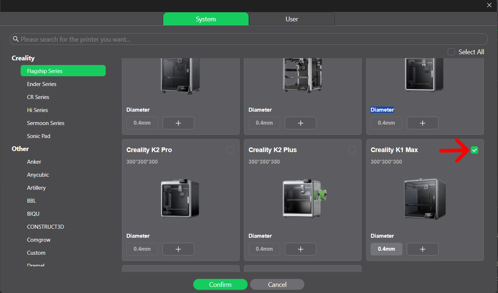Click the Creality K2 Pro printer image
The width and height of the screenshot is (498, 293).
[180, 199]
